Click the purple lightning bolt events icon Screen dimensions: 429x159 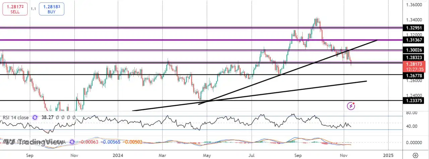[x=351, y=106]
